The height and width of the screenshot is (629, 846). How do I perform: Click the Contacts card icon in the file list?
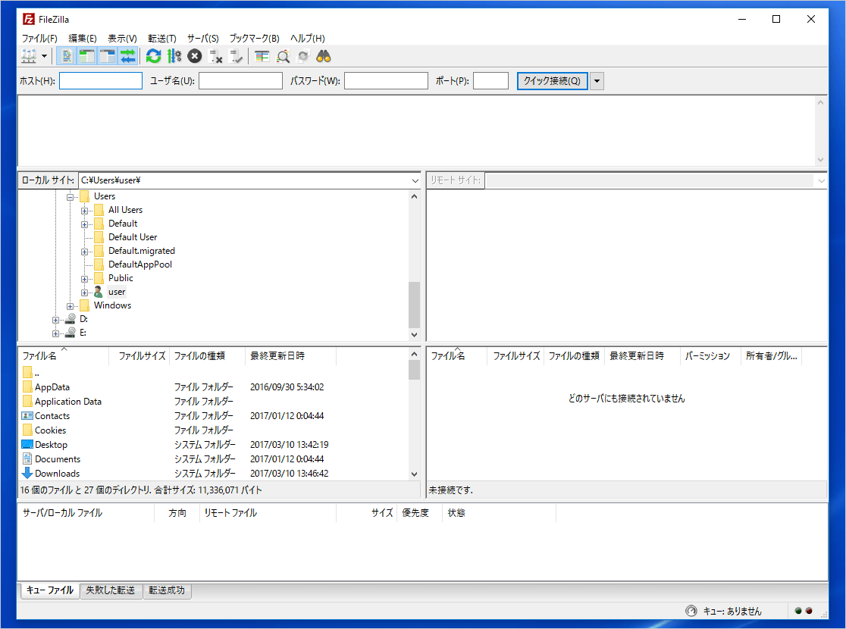pyautogui.click(x=27, y=416)
